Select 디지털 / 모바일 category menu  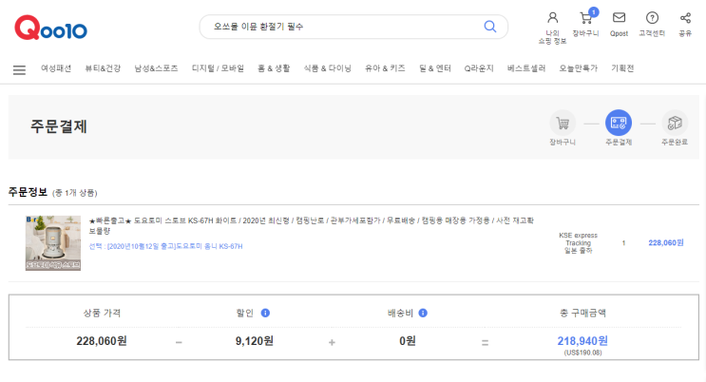[218, 68]
